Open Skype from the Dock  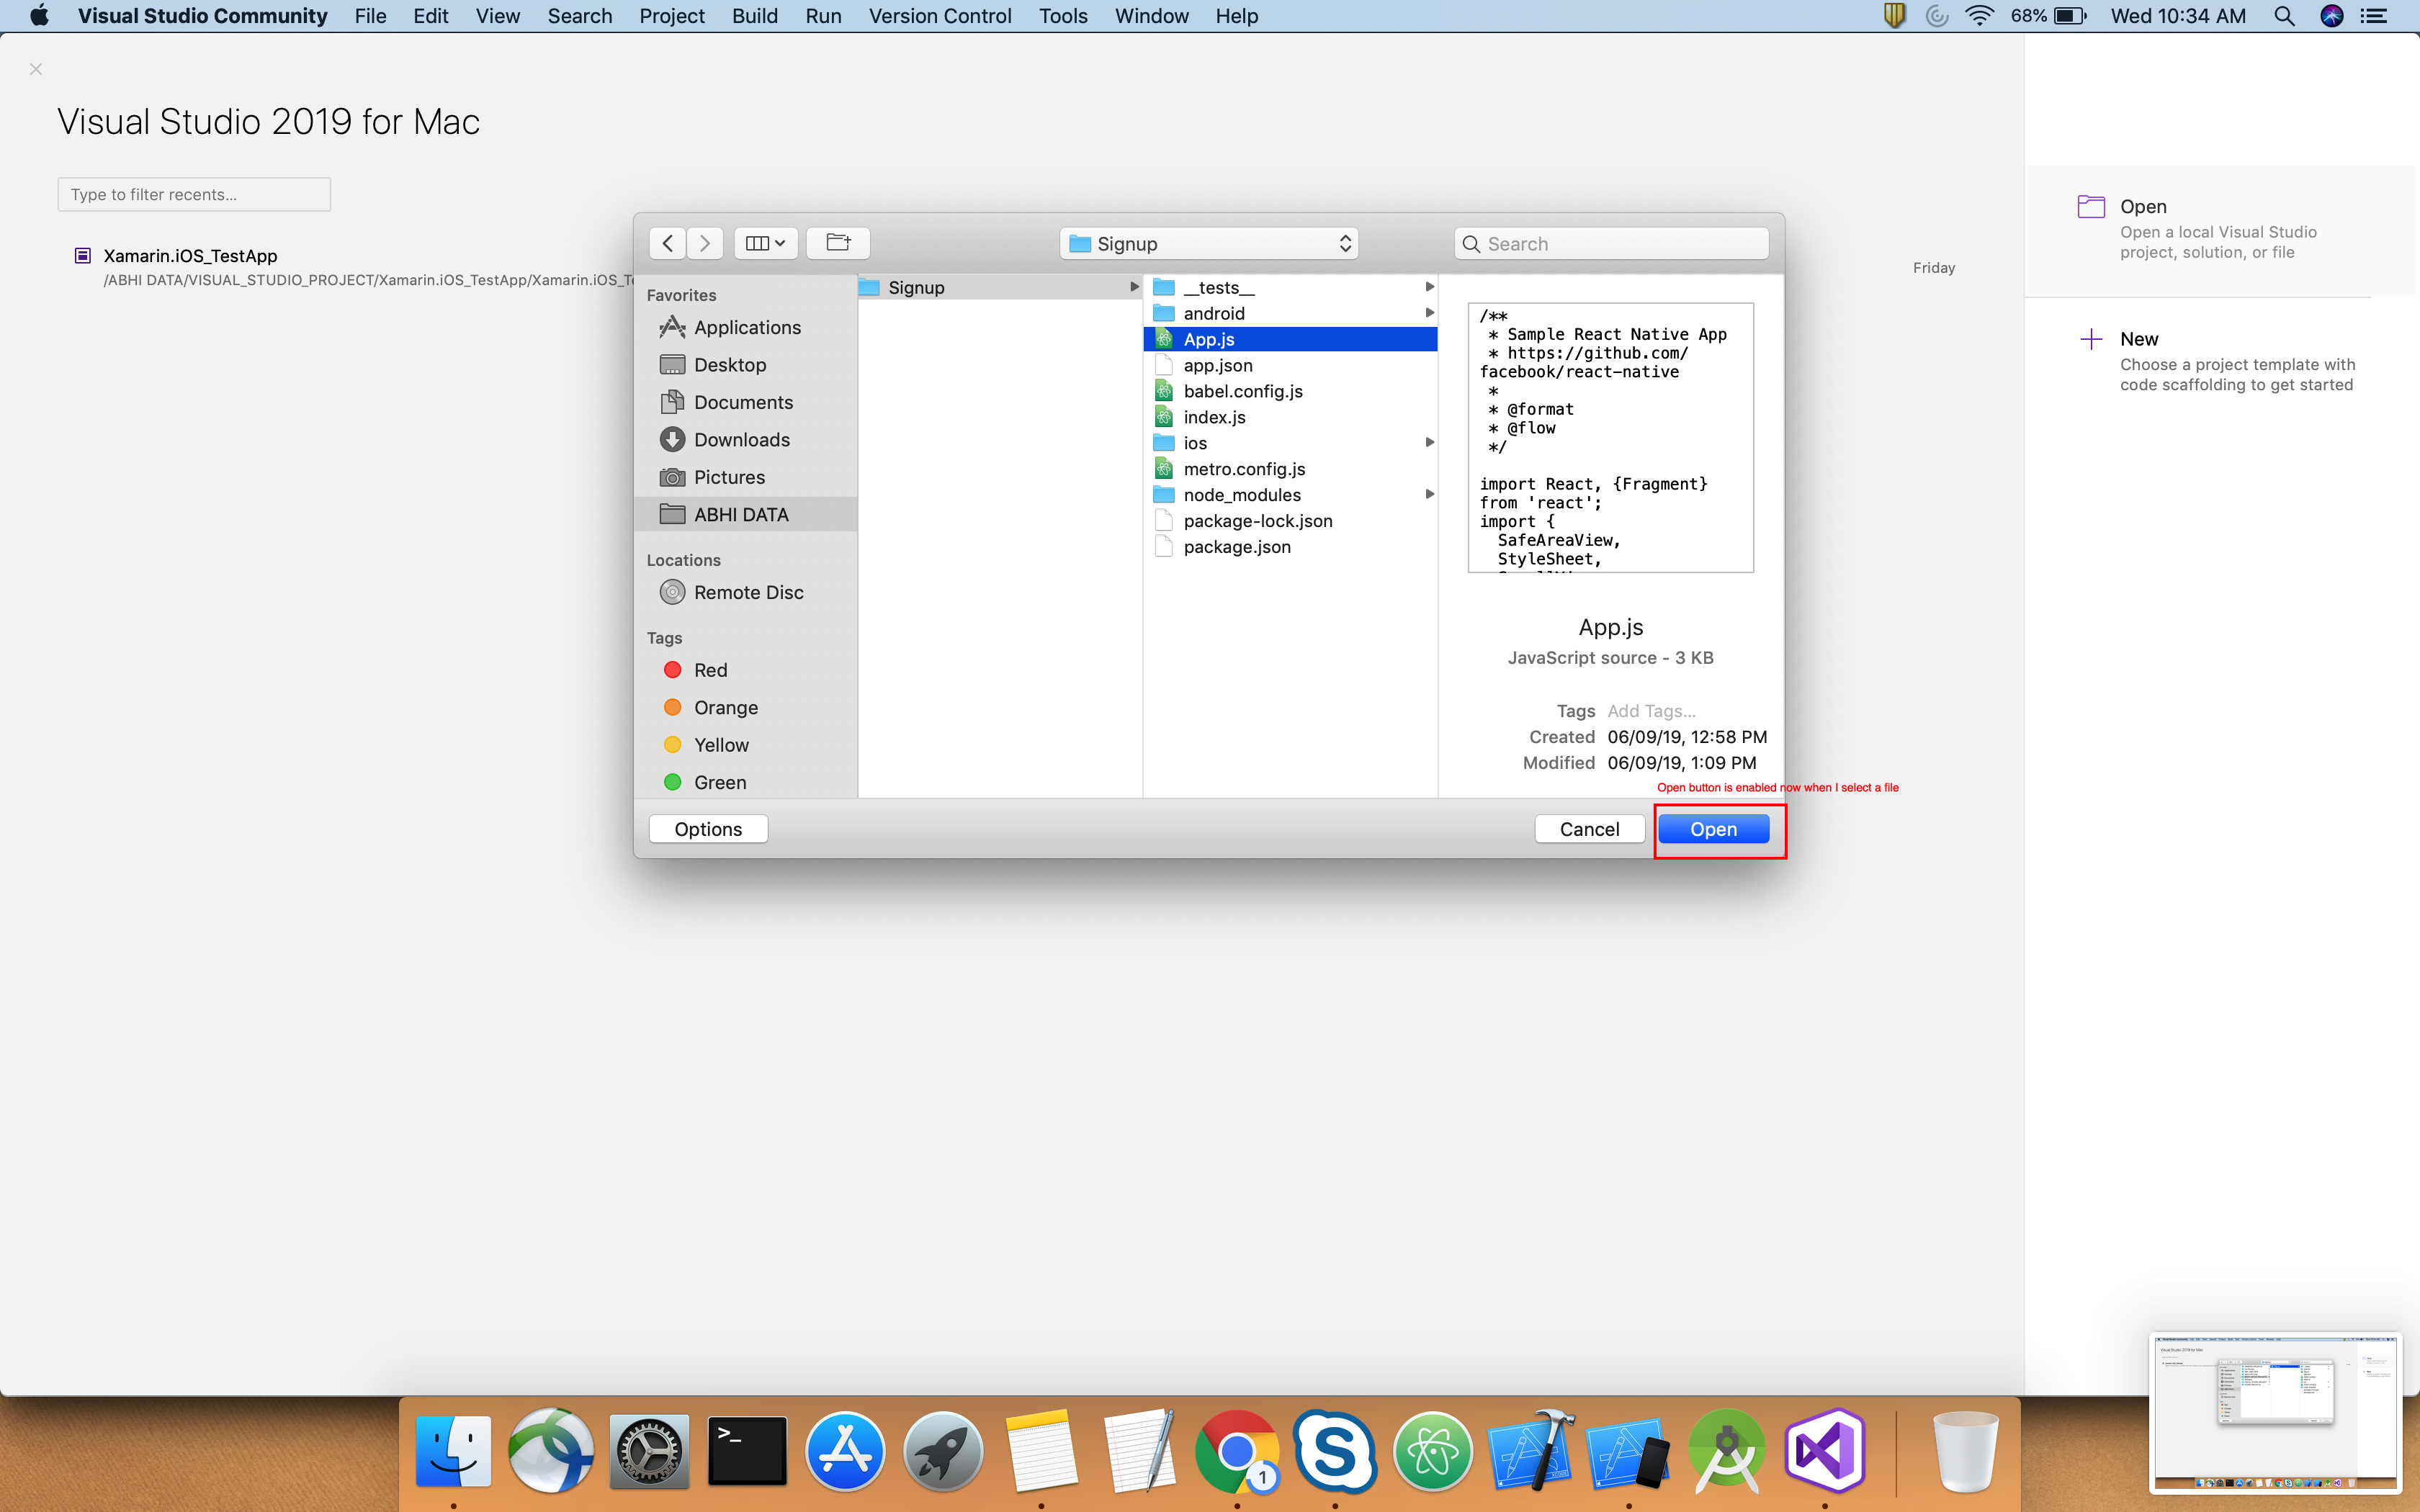(1334, 1451)
